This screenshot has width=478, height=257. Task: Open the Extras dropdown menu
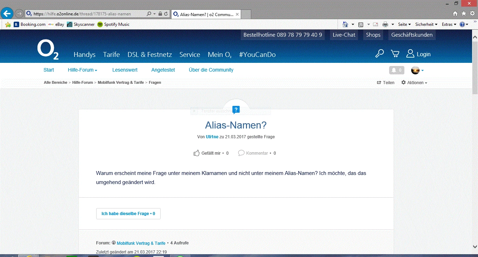(x=449, y=24)
